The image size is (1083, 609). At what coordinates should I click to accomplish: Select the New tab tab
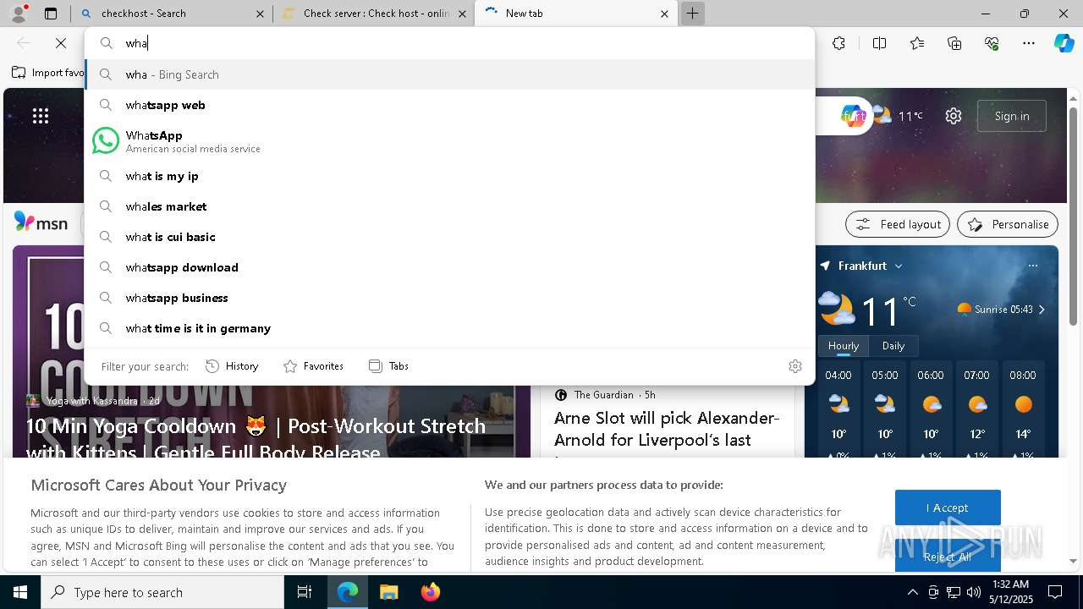coord(576,14)
